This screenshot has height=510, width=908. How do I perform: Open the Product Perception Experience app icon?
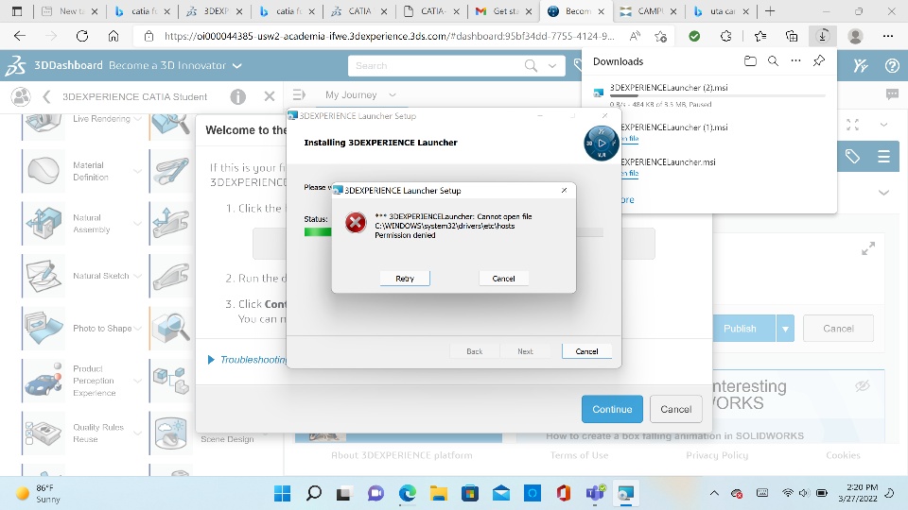click(x=44, y=381)
